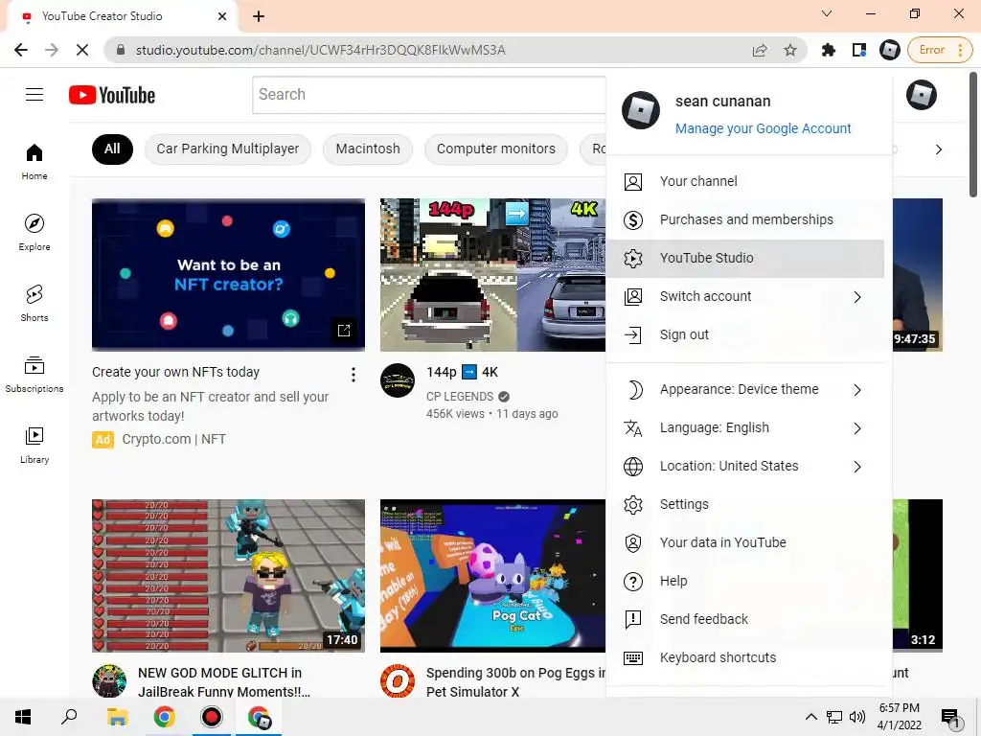
Task: Click the JailBreak video channel avatar
Action: point(109,681)
